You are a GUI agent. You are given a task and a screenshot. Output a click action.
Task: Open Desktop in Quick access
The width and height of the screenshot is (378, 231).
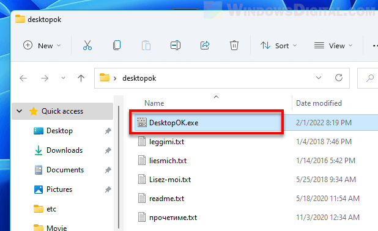click(59, 131)
